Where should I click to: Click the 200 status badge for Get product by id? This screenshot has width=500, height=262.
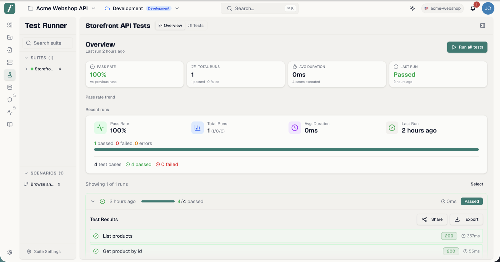[x=451, y=251]
